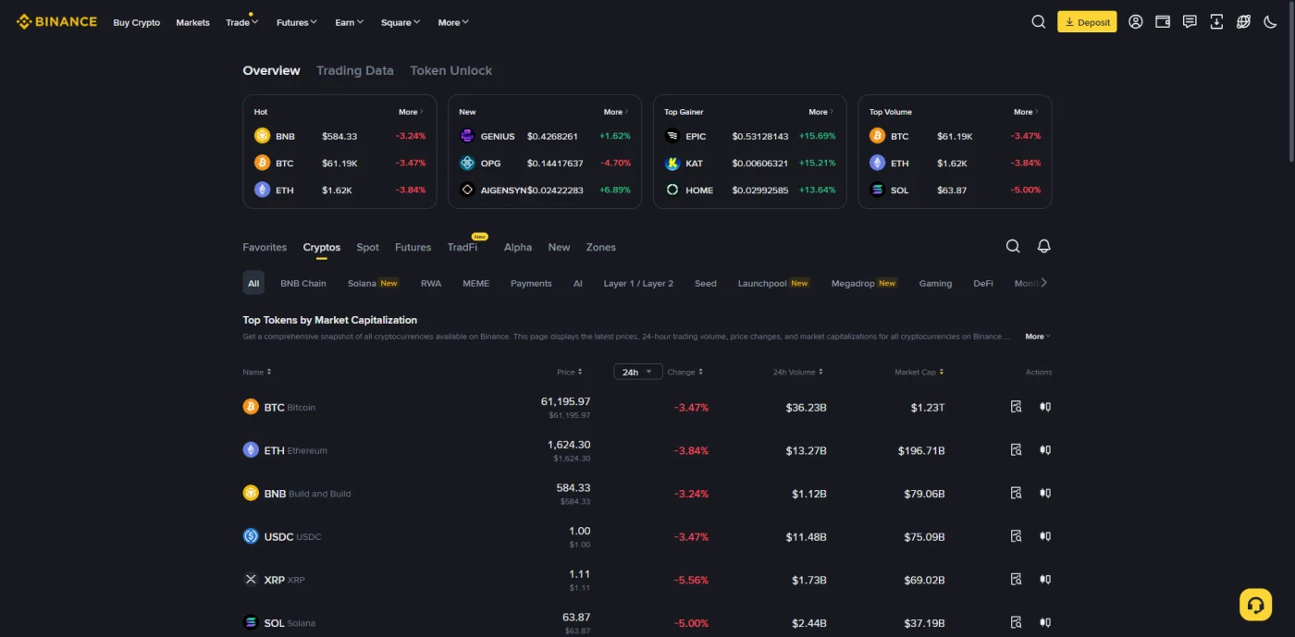
Task: Click More in the Top Volume card
Action: [x=1026, y=112]
